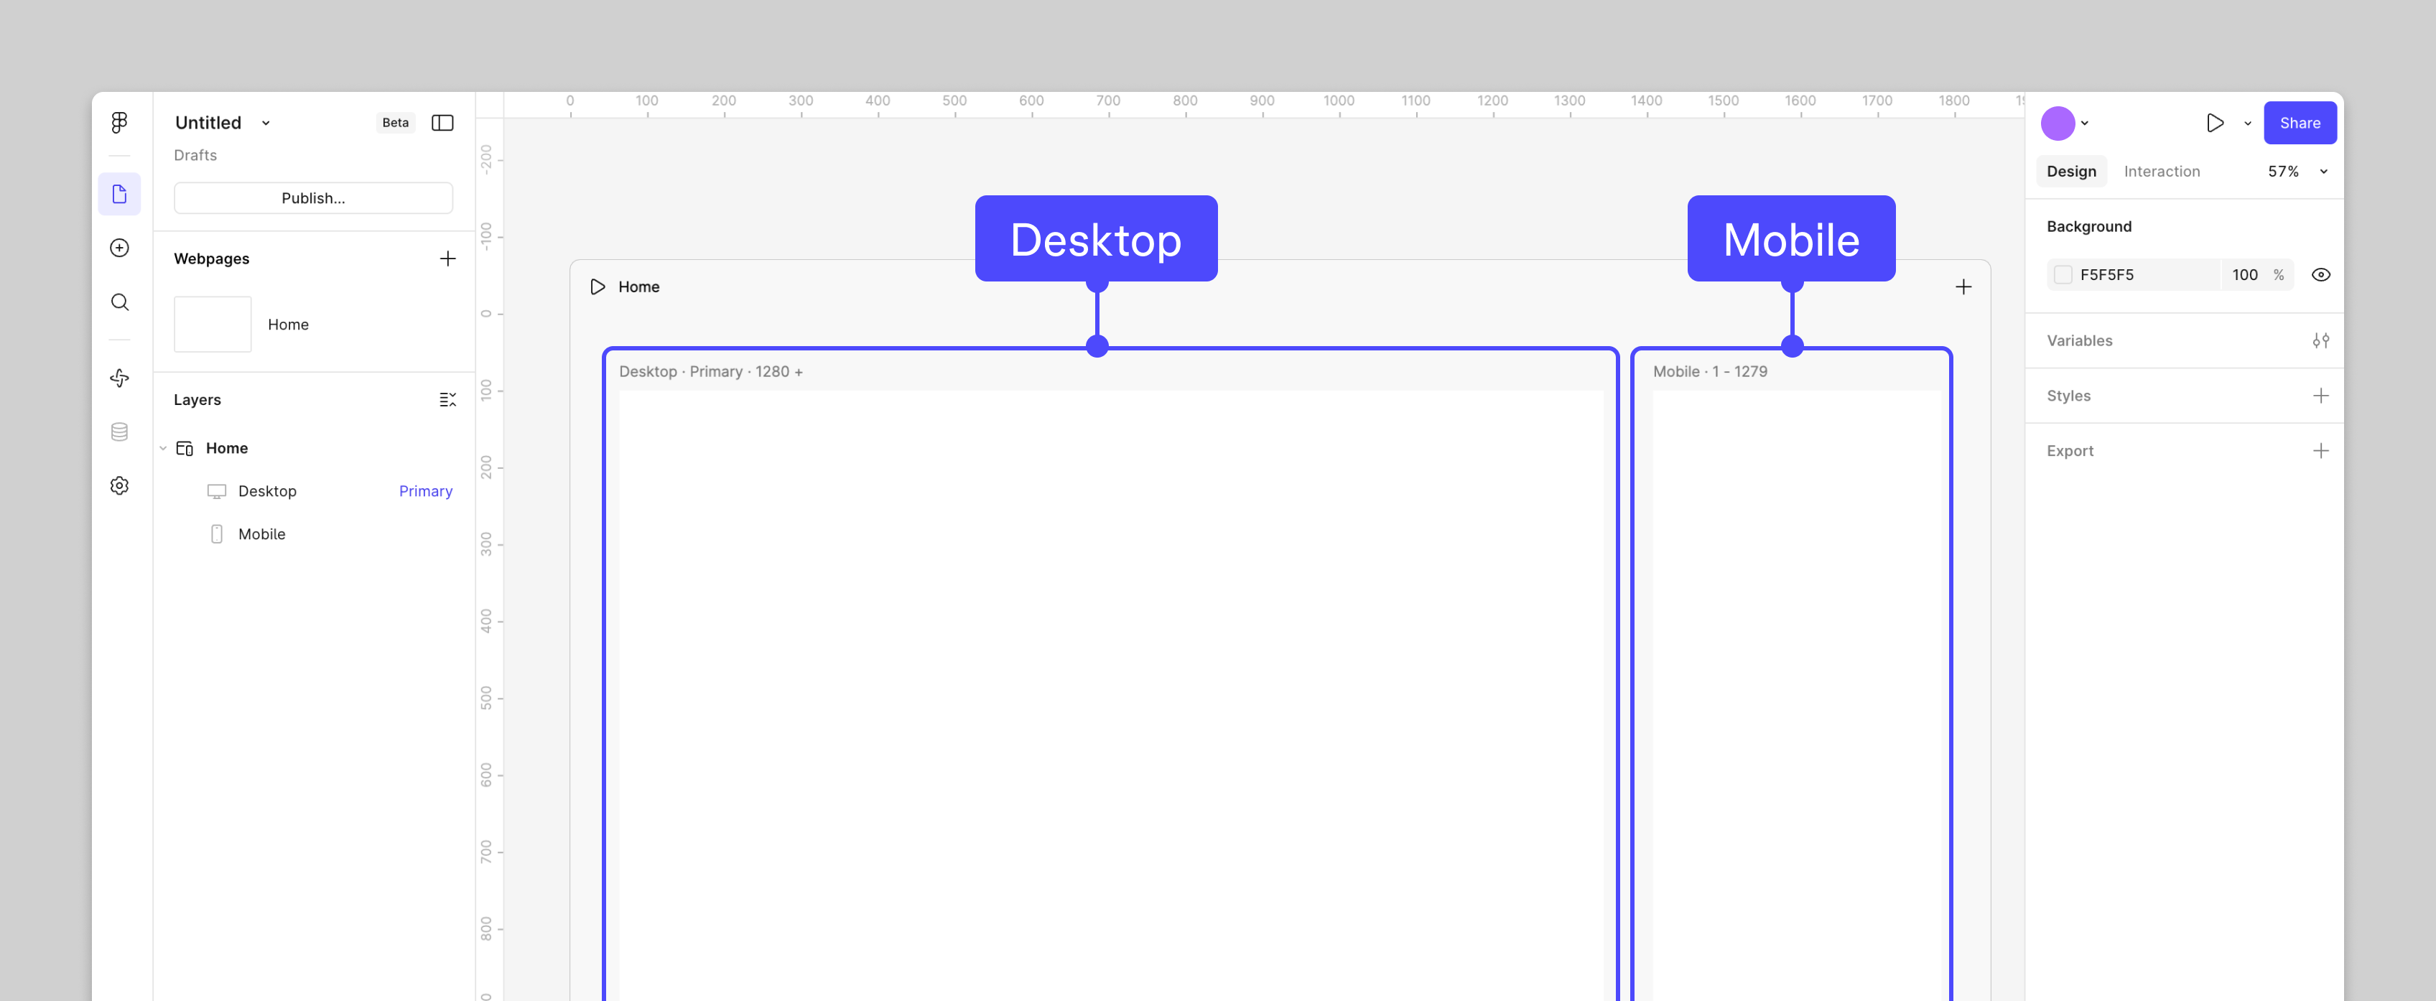Open the search magnifier icon
Image resolution: width=2436 pixels, height=1001 pixels.
(x=119, y=302)
